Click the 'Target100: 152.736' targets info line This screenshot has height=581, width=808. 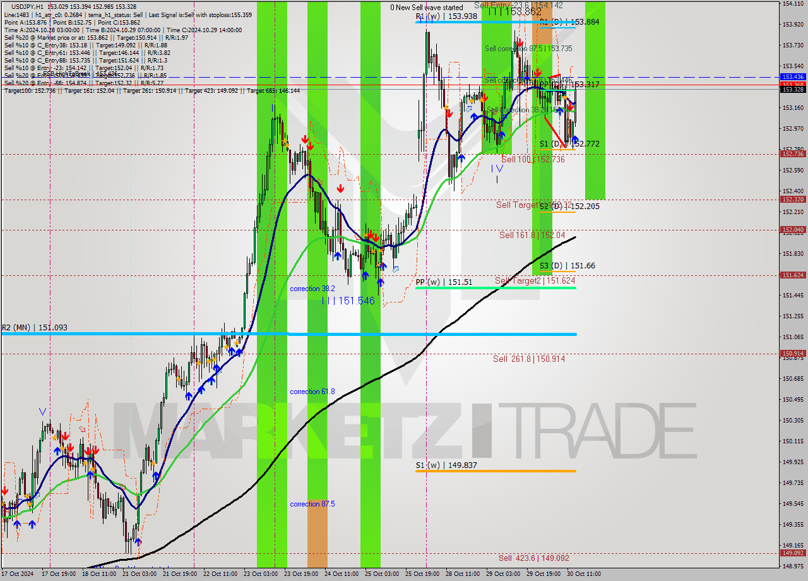coord(152,91)
